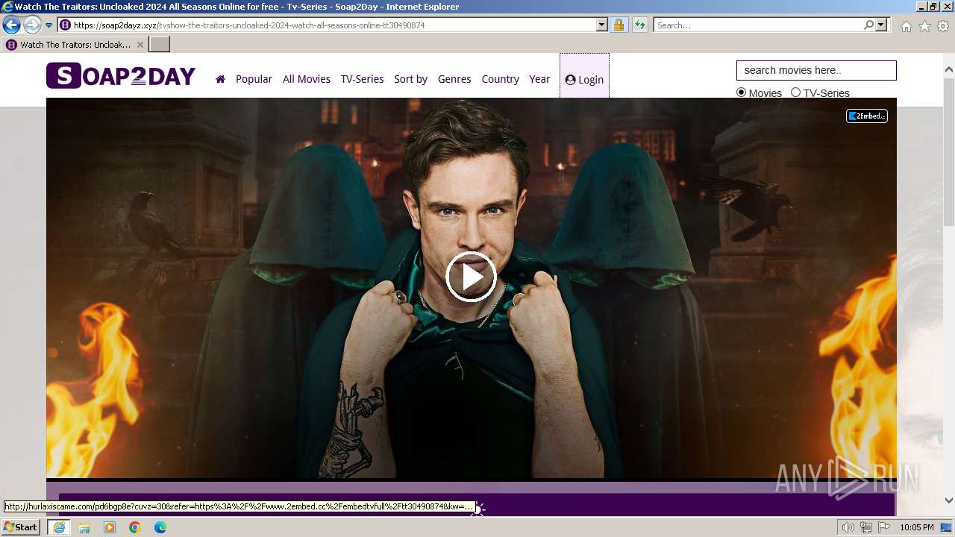
Task: Open the IE Tools gear icon
Action: tap(943, 26)
